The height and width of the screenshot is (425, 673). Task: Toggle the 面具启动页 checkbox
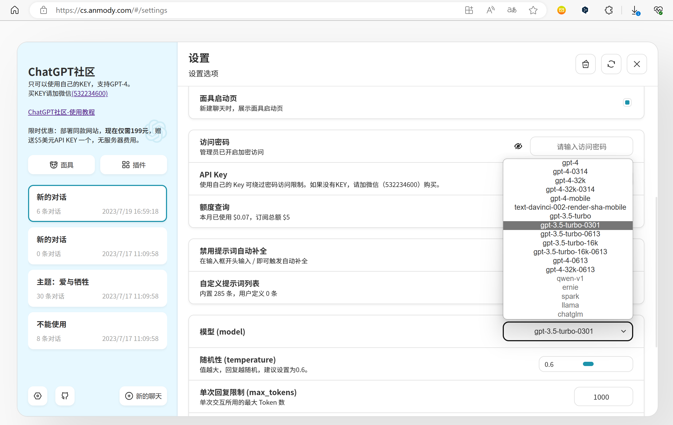click(x=628, y=102)
